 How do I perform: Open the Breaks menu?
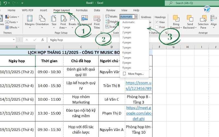72,22
